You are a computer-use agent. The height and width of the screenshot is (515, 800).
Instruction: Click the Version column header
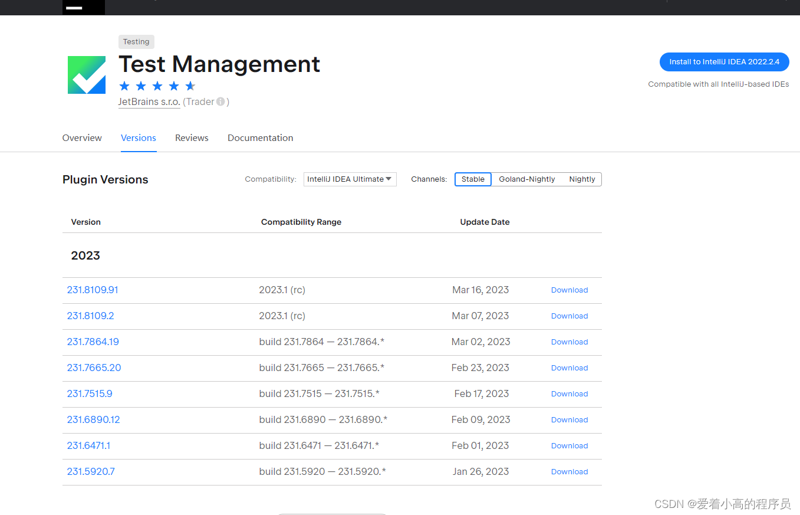(x=86, y=222)
